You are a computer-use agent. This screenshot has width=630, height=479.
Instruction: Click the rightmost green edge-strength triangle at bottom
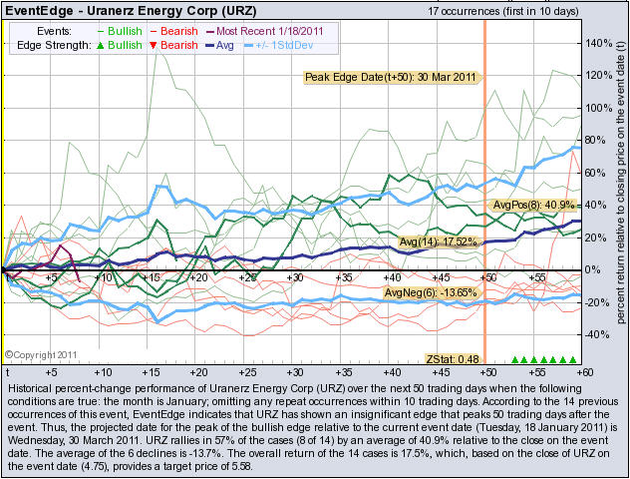click(573, 359)
